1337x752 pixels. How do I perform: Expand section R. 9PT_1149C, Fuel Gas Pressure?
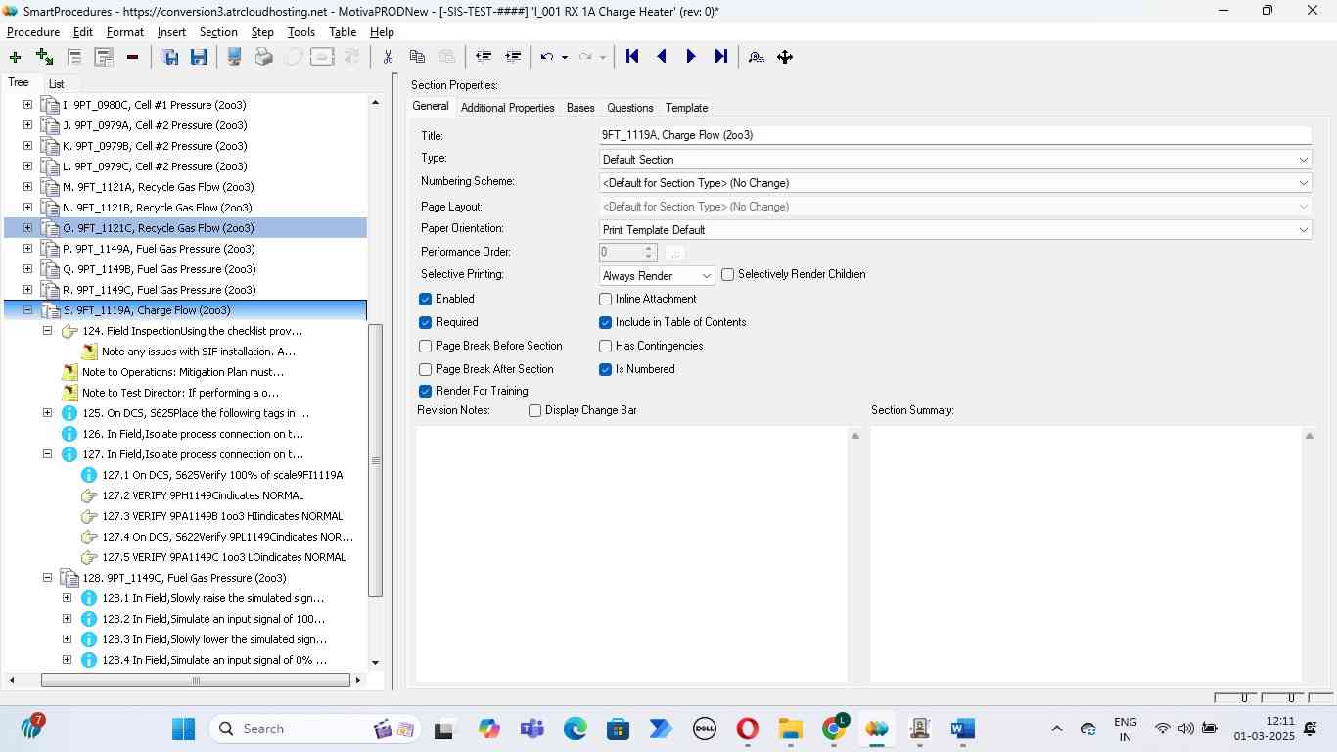[x=27, y=290]
